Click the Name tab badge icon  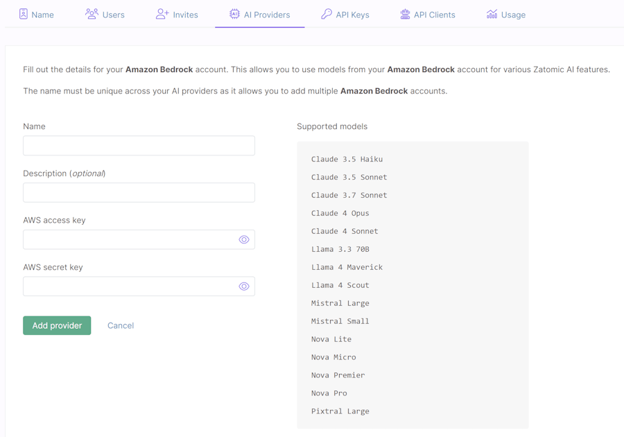24,14
